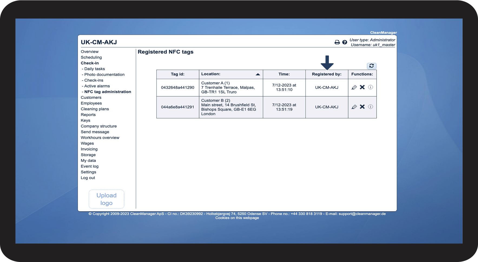Select Company structure from sidebar
This screenshot has height=262, width=478.
[x=99, y=126]
